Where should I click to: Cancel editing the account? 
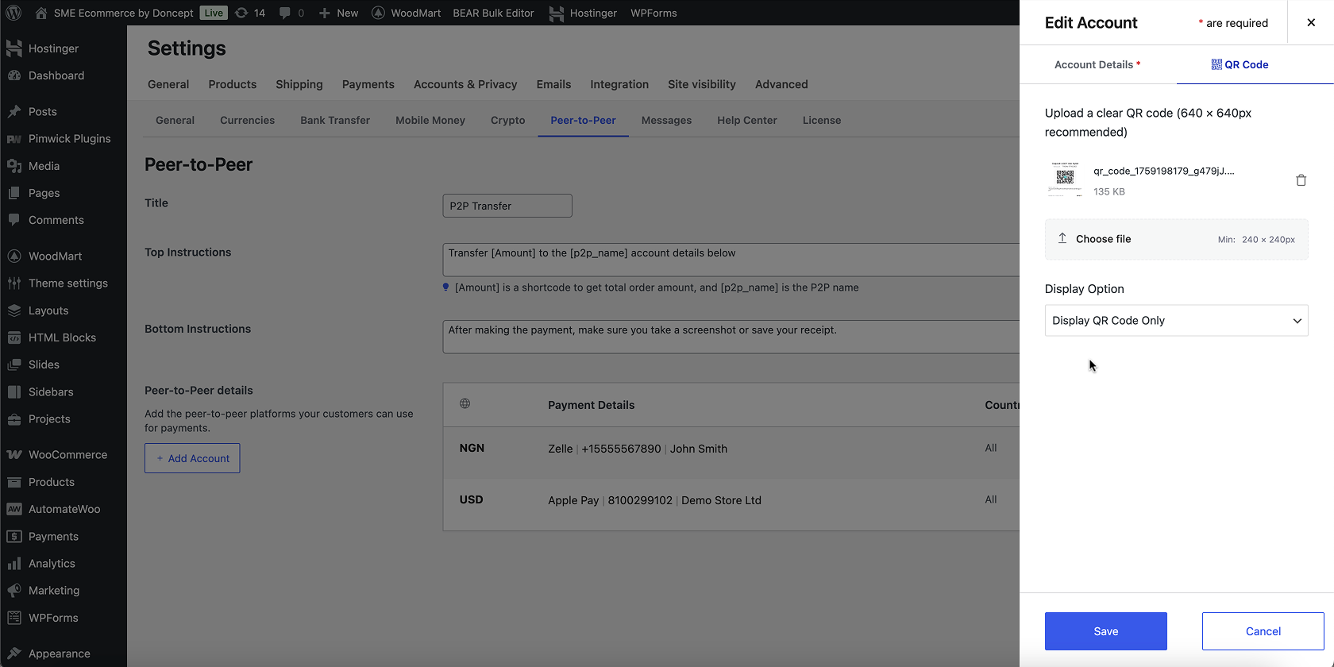click(x=1263, y=631)
